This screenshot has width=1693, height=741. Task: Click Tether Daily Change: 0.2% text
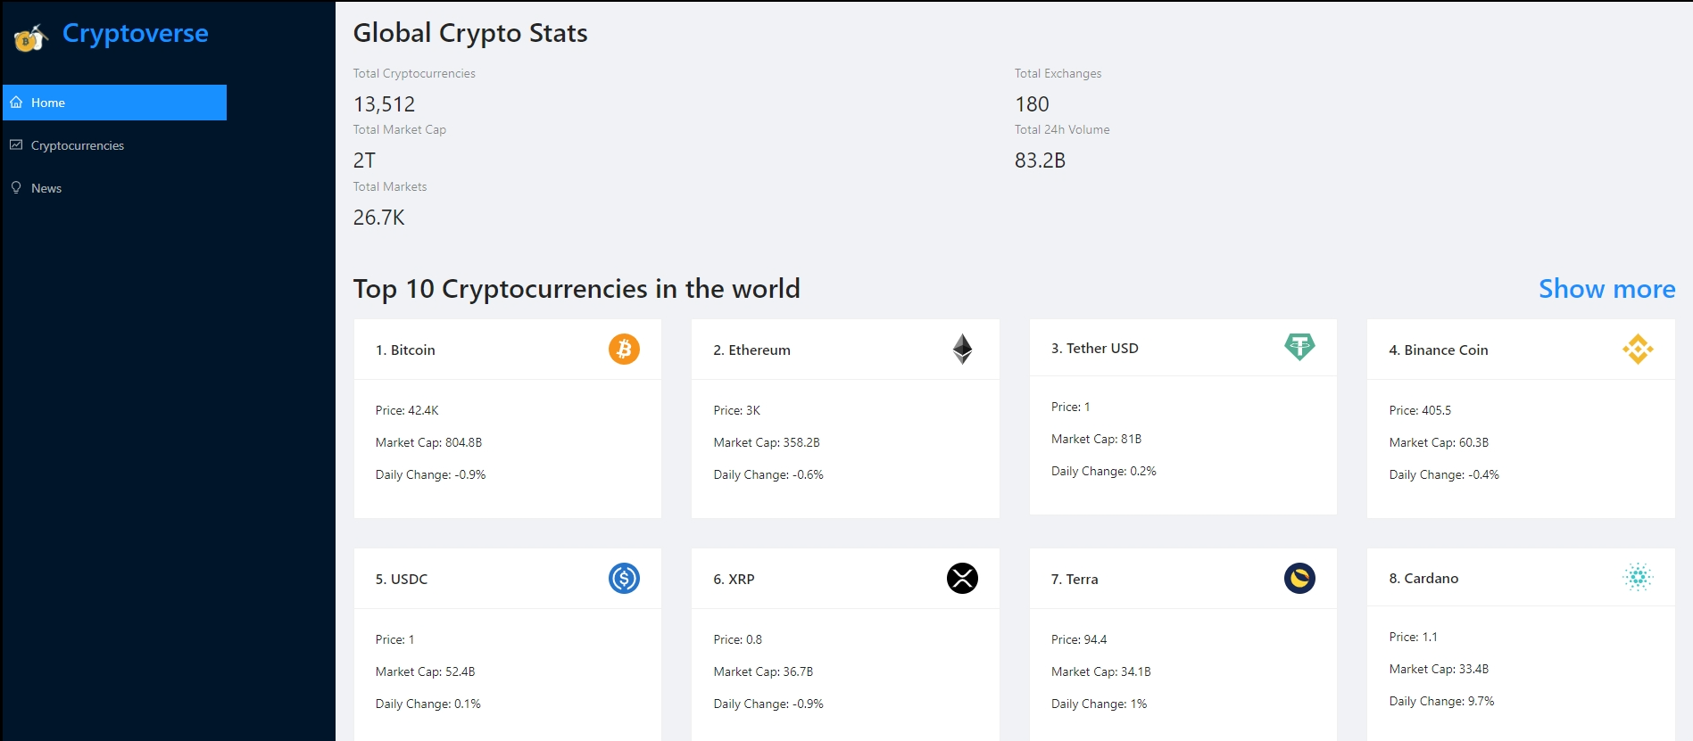click(1103, 472)
